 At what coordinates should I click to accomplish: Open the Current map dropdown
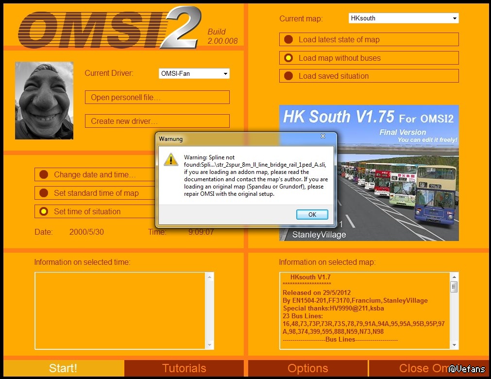tap(455, 18)
